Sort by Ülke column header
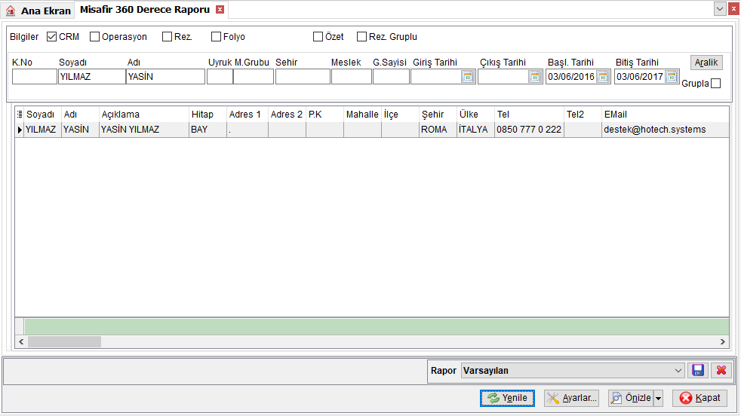Viewport: 741px width, 416px height. [475, 115]
